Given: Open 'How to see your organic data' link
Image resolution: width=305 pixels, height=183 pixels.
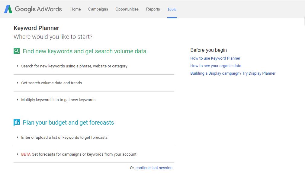Looking at the screenshot, I should click(216, 66).
